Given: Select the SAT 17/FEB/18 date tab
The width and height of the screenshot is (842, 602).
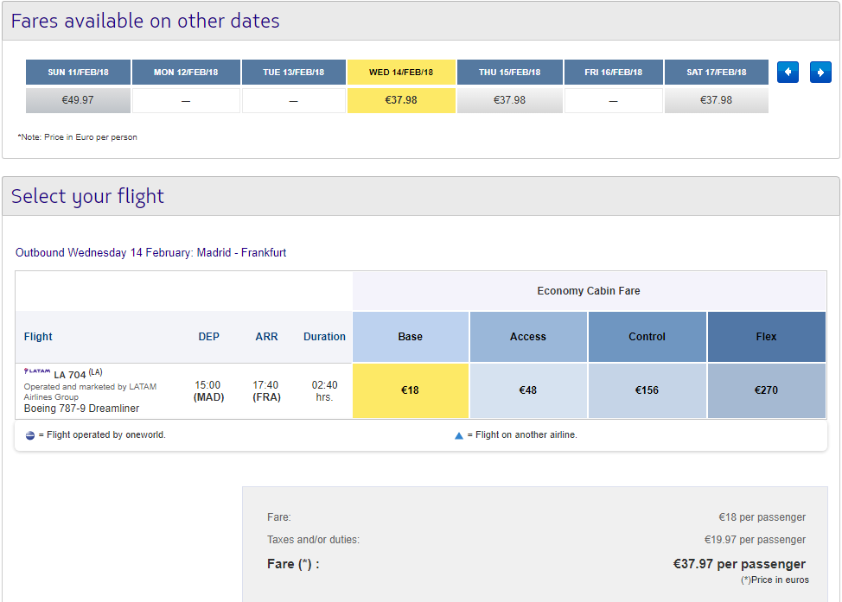Looking at the screenshot, I should pos(717,72).
